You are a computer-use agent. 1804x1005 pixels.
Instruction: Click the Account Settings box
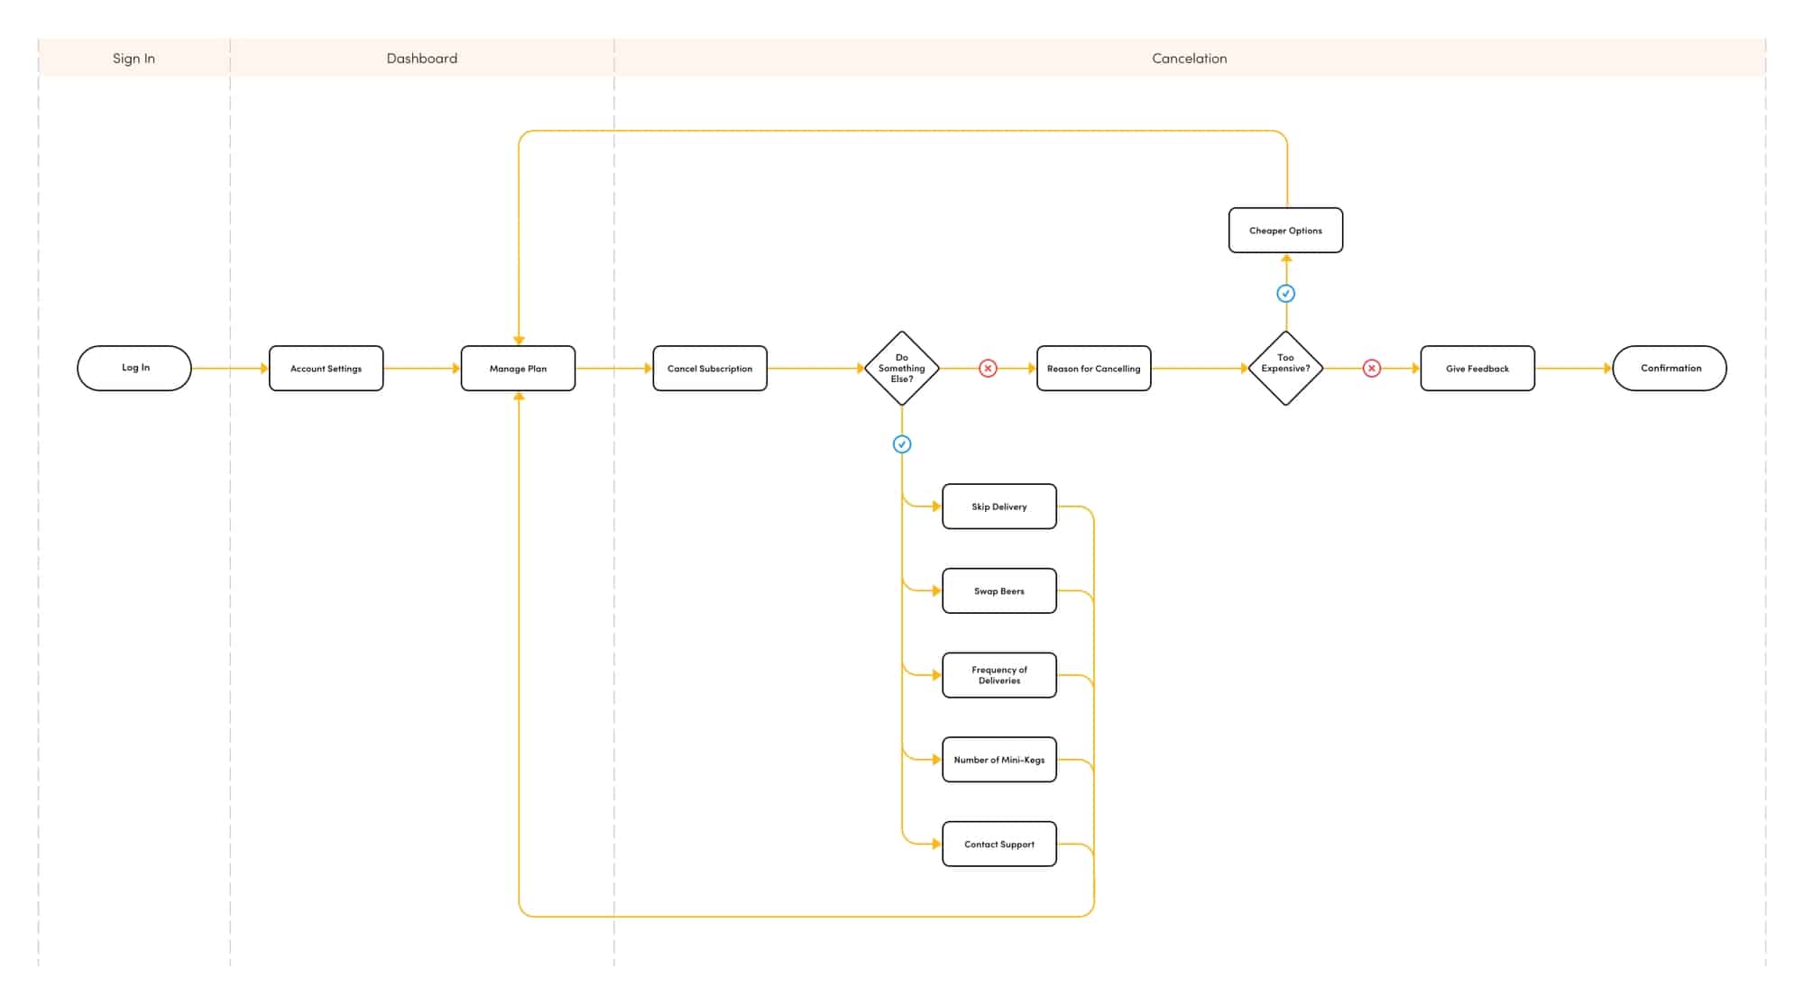(326, 368)
